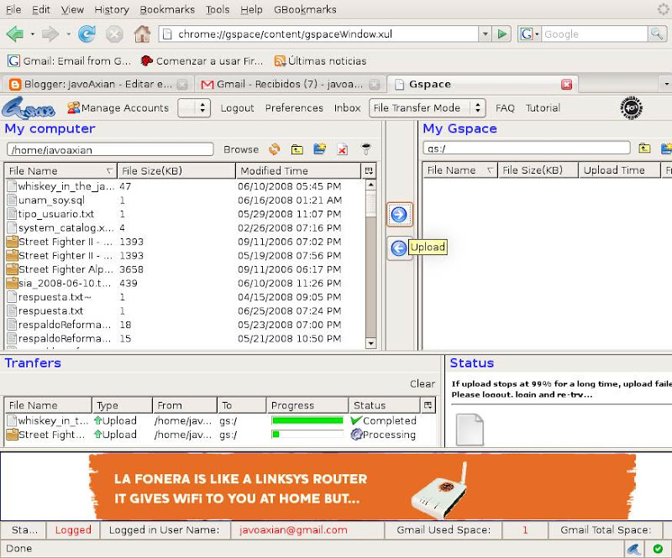Go up one folder in My computer

297,149
